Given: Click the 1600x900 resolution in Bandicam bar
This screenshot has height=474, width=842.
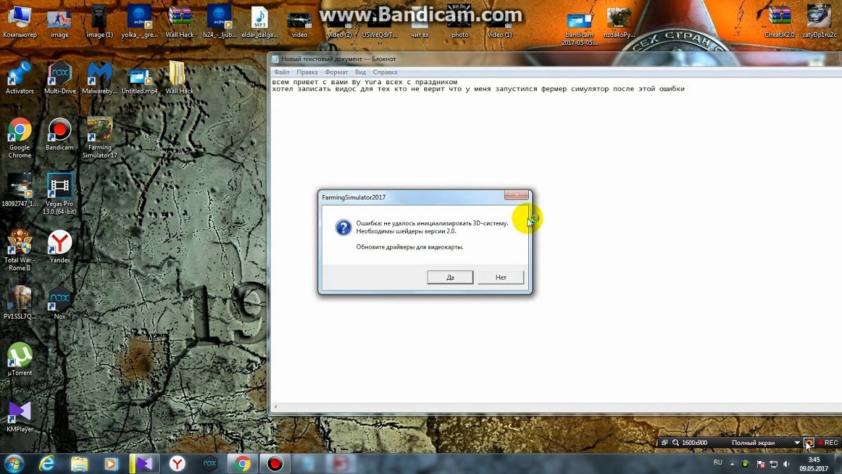Looking at the screenshot, I should pos(694,443).
